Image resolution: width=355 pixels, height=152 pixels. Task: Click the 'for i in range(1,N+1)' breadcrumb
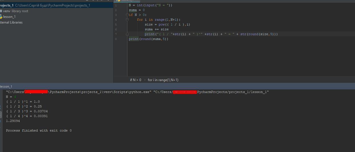tap(163, 80)
